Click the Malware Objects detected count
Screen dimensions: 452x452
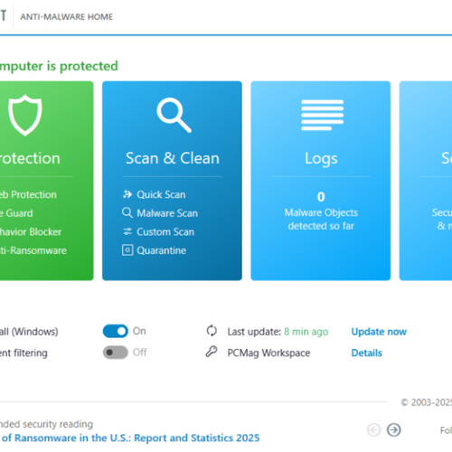coord(321,197)
